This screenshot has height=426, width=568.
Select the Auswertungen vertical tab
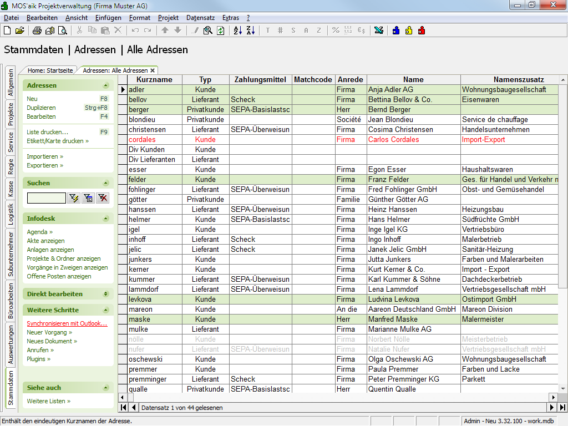click(x=11, y=344)
